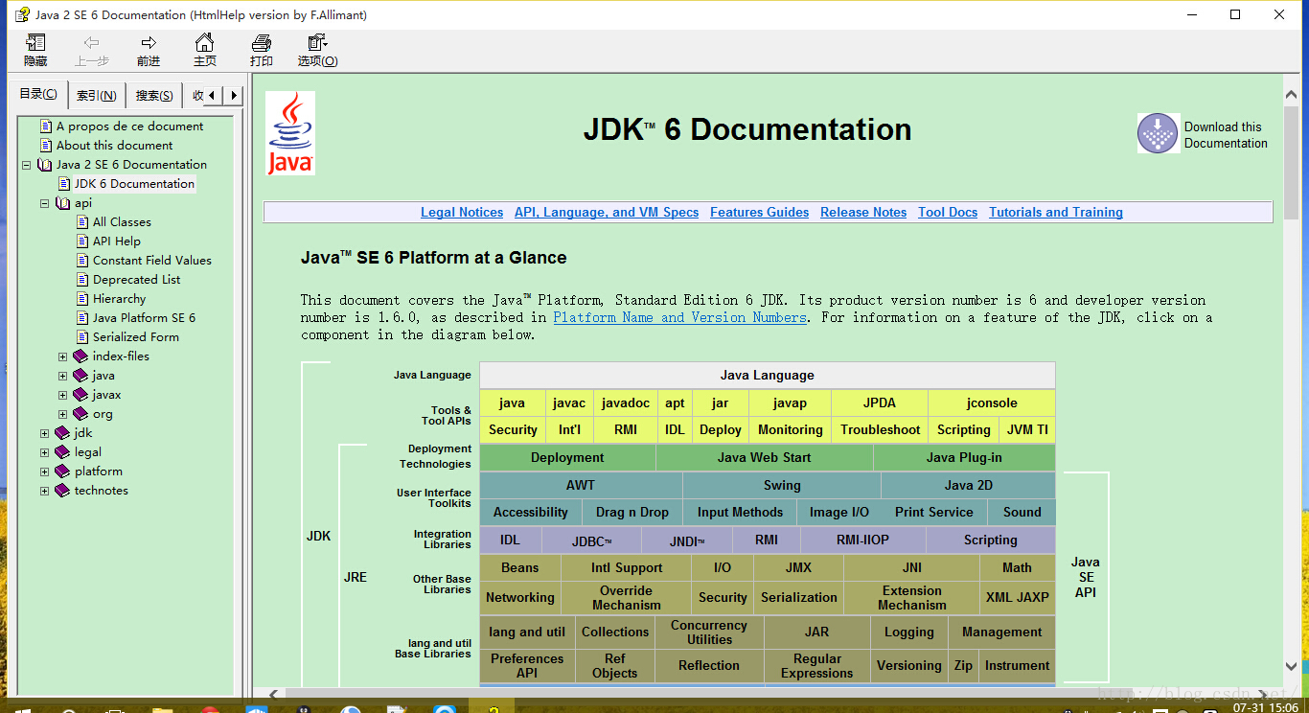Select JDK 6 Documentation tree item
The image size is (1309, 713).
(x=134, y=184)
